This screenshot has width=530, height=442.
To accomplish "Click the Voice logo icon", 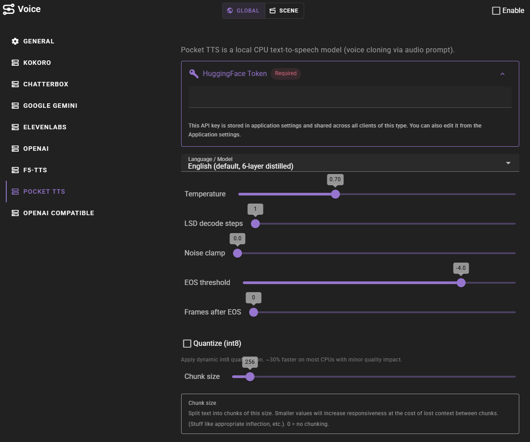I will click(9, 9).
